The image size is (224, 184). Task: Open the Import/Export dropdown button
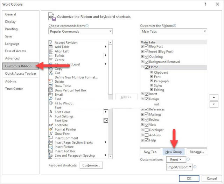coord(179,167)
